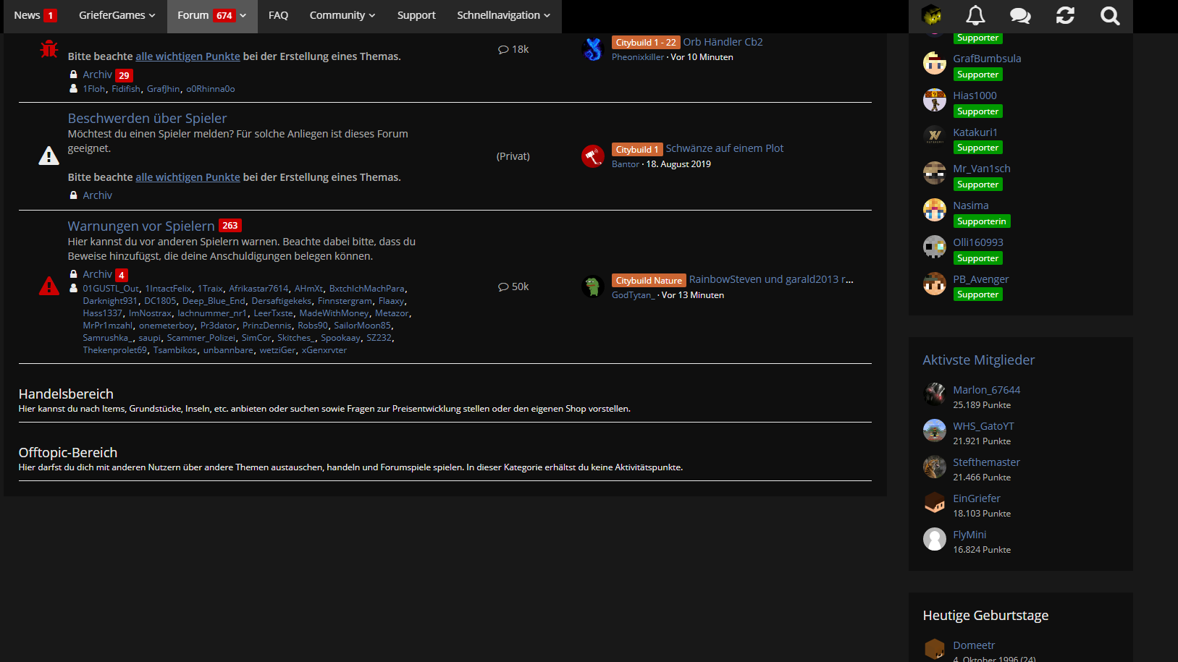Go to the FAQ menu item
The image size is (1178, 662).
tap(278, 15)
